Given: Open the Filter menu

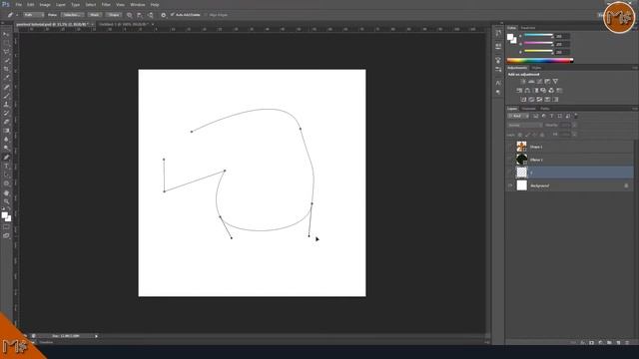Looking at the screenshot, I should point(106,4).
